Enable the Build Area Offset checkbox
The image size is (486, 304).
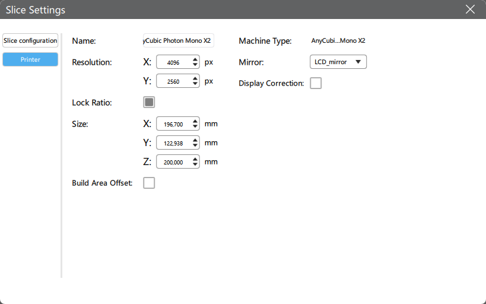149,183
